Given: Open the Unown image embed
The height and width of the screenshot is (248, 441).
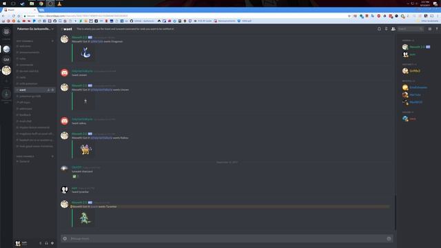Looking at the screenshot, I should point(85,101).
